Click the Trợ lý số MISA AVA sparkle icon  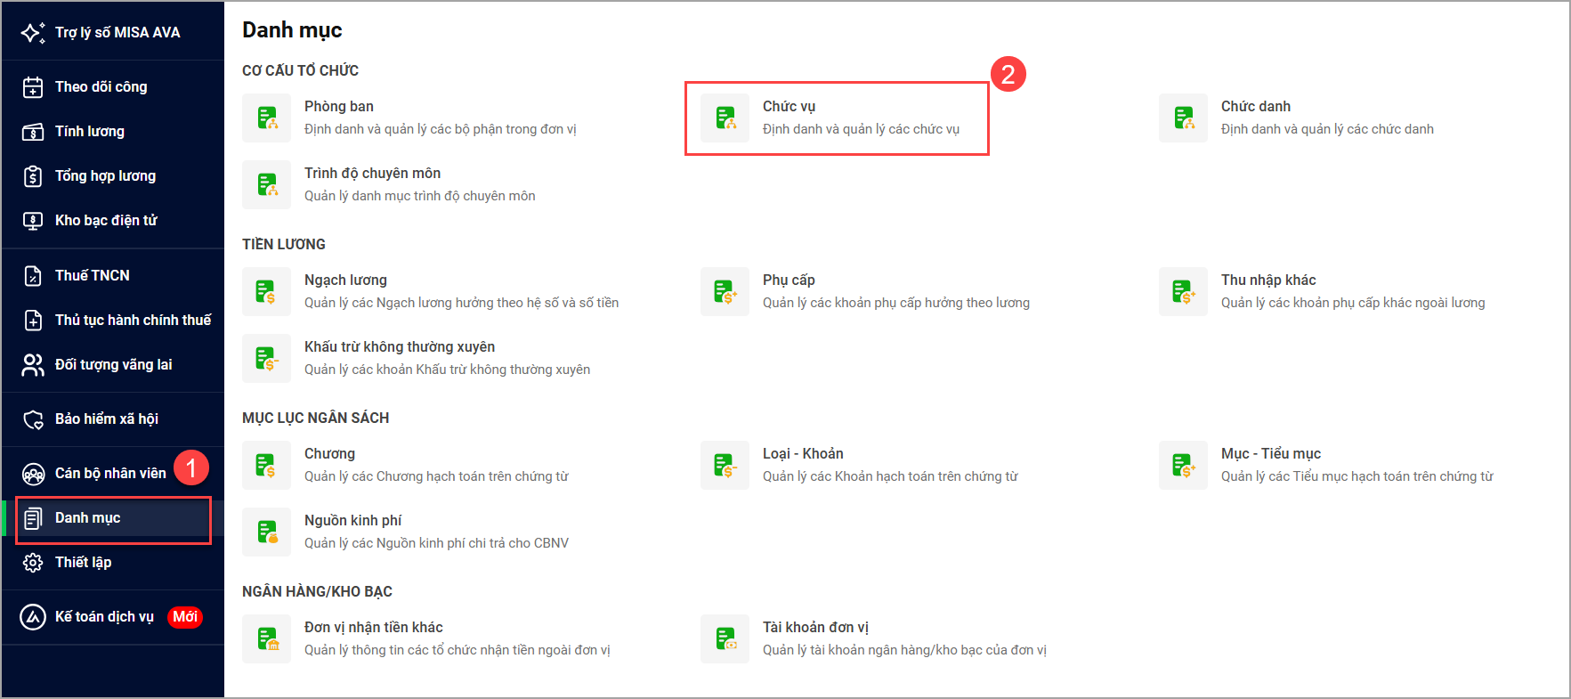point(33,33)
